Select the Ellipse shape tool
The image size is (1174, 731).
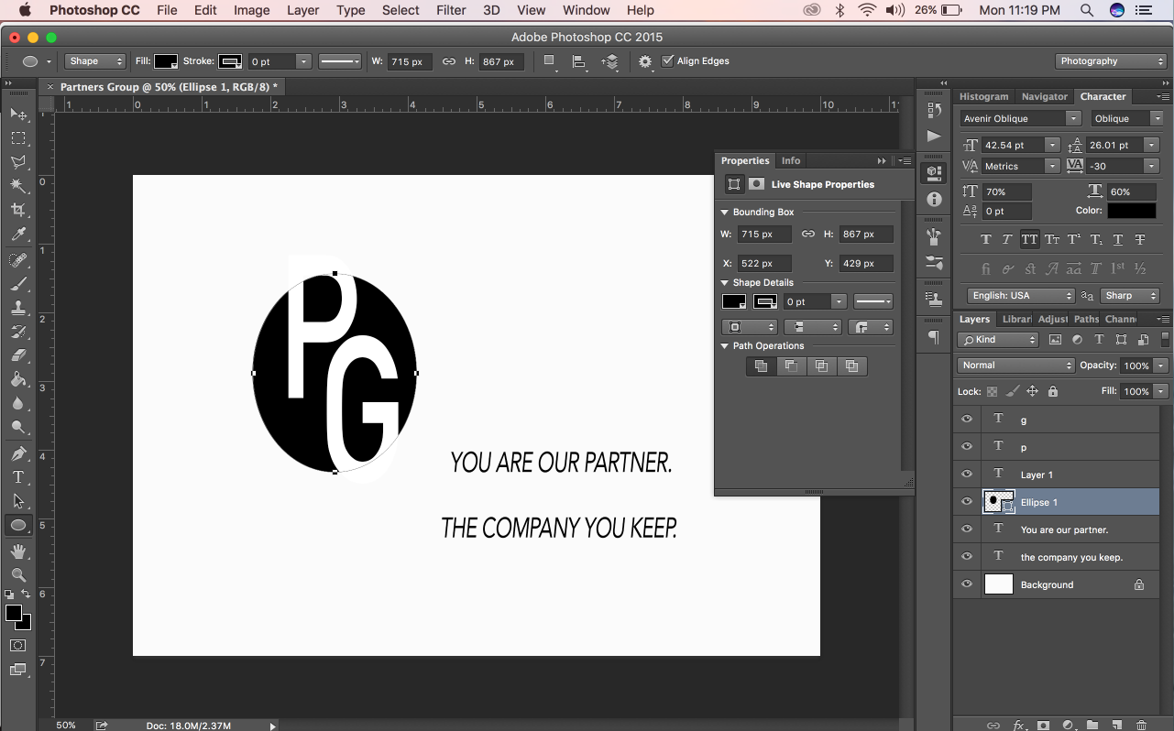coord(18,525)
